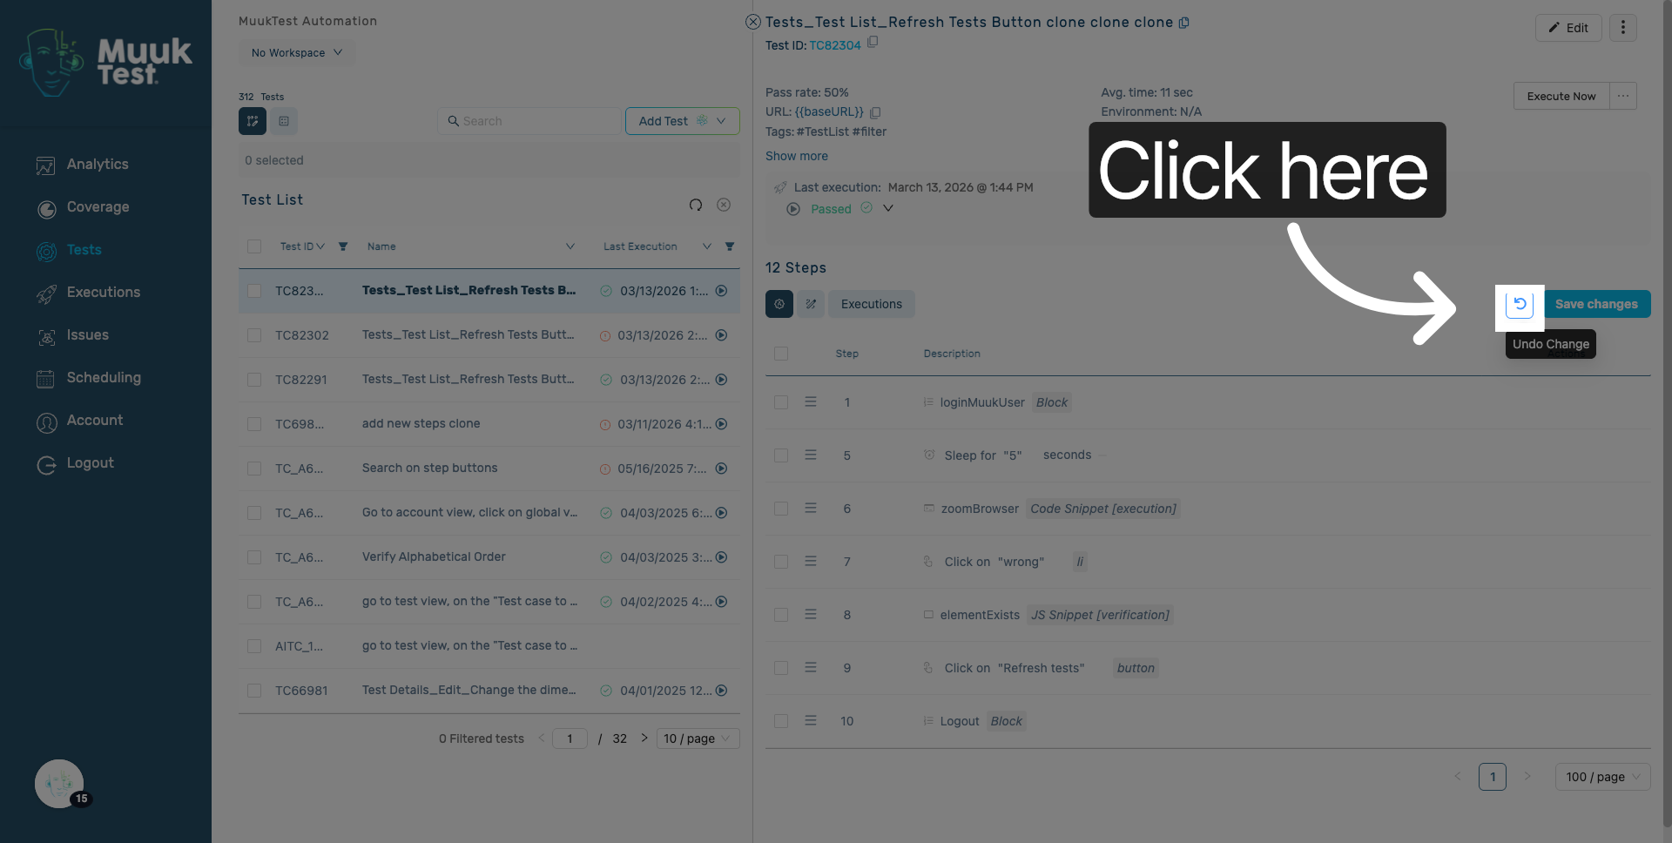1672x843 pixels.
Task: Click the Show more link
Action: pos(797,156)
